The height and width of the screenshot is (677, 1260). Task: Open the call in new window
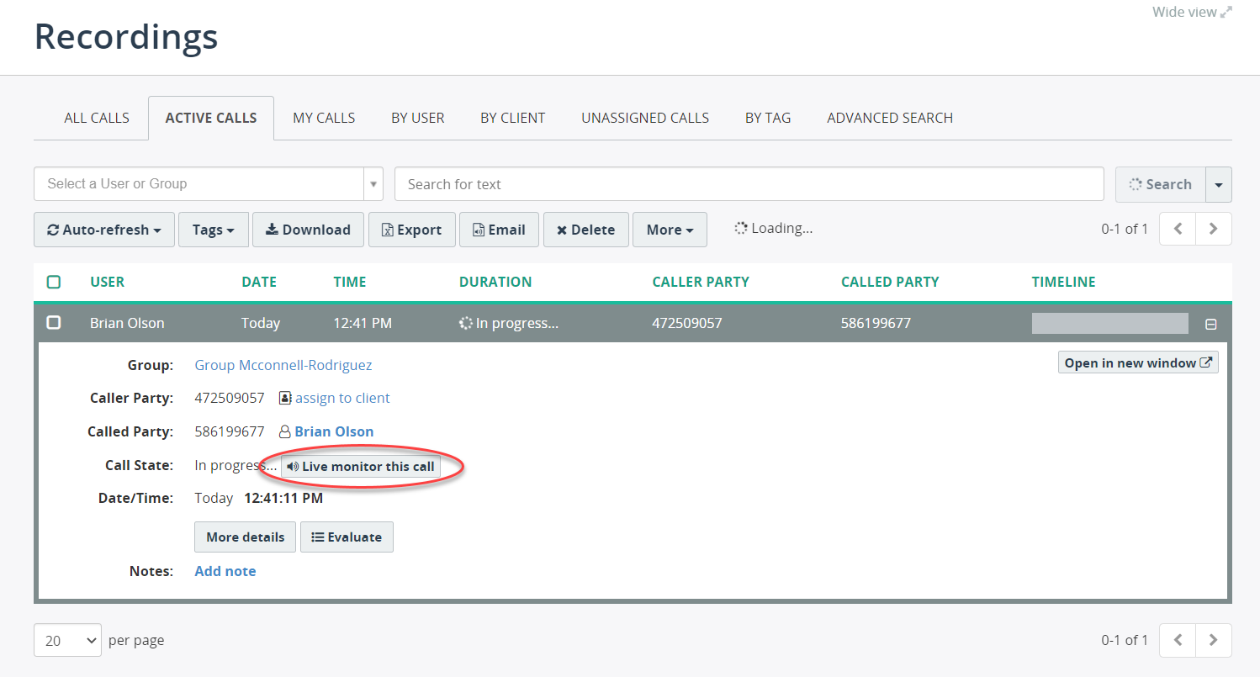pos(1137,363)
